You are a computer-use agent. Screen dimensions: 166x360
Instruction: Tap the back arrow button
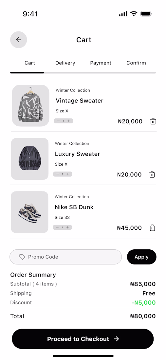tap(19, 40)
